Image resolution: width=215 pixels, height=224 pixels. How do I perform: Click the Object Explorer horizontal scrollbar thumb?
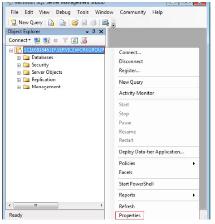tap(36, 205)
